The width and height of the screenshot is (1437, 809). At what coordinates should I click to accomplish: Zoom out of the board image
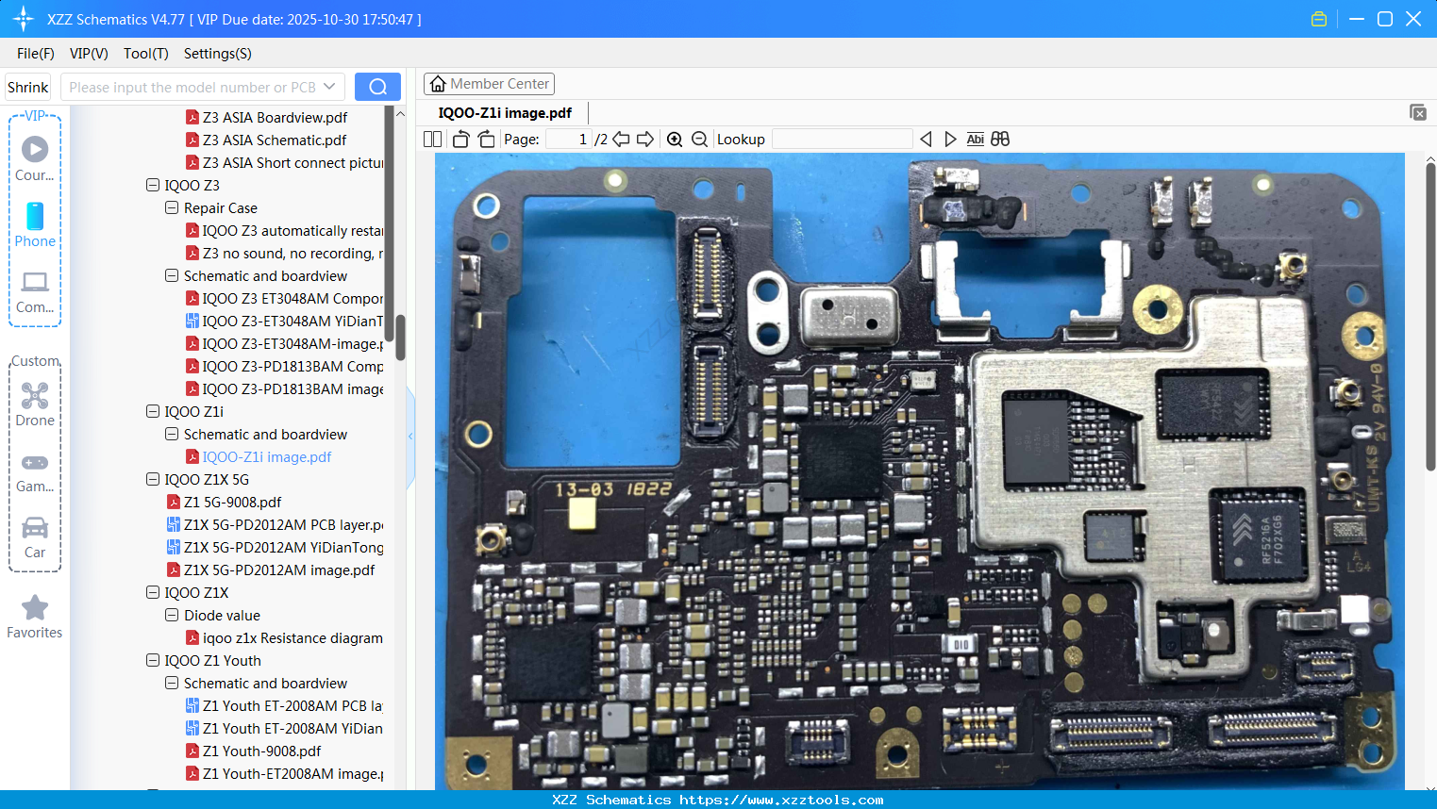tap(699, 139)
